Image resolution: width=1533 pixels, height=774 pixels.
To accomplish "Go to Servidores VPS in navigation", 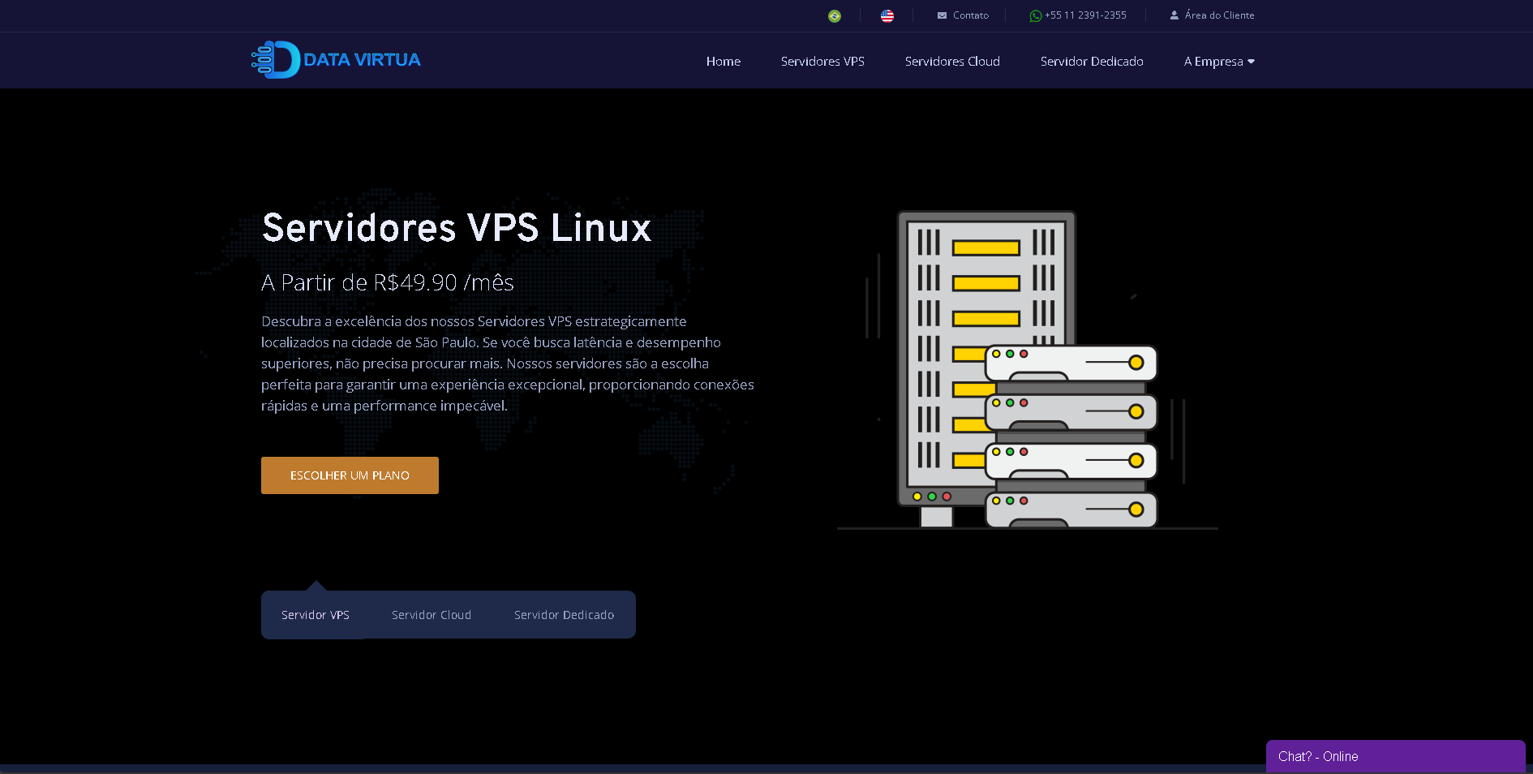I will coord(822,62).
